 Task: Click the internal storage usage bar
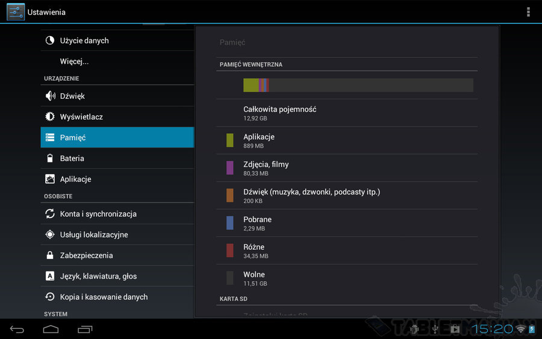358,85
